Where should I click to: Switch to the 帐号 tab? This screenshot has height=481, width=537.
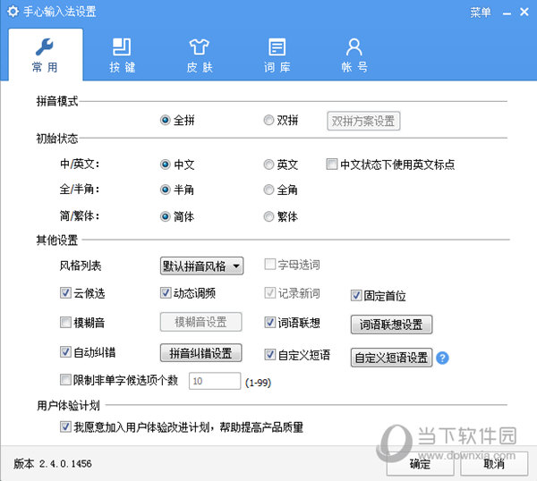[354, 55]
